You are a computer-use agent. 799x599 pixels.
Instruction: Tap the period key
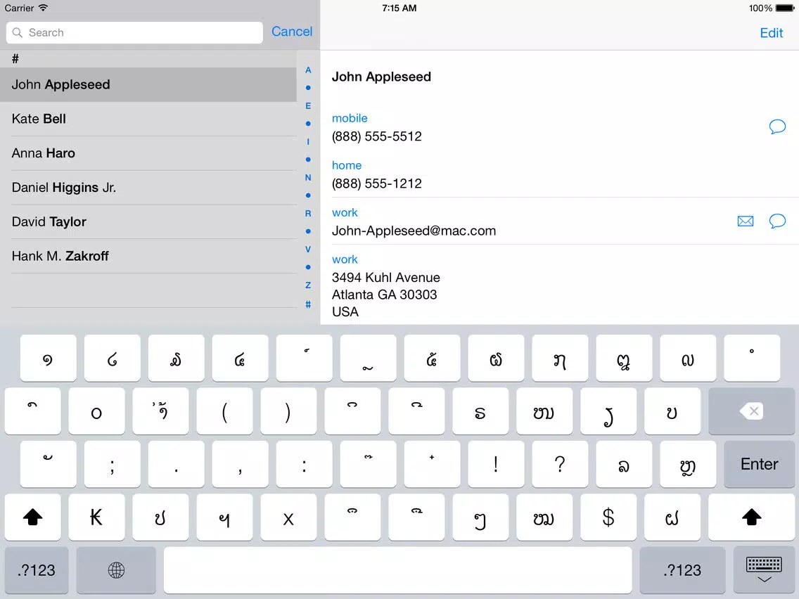(x=176, y=464)
